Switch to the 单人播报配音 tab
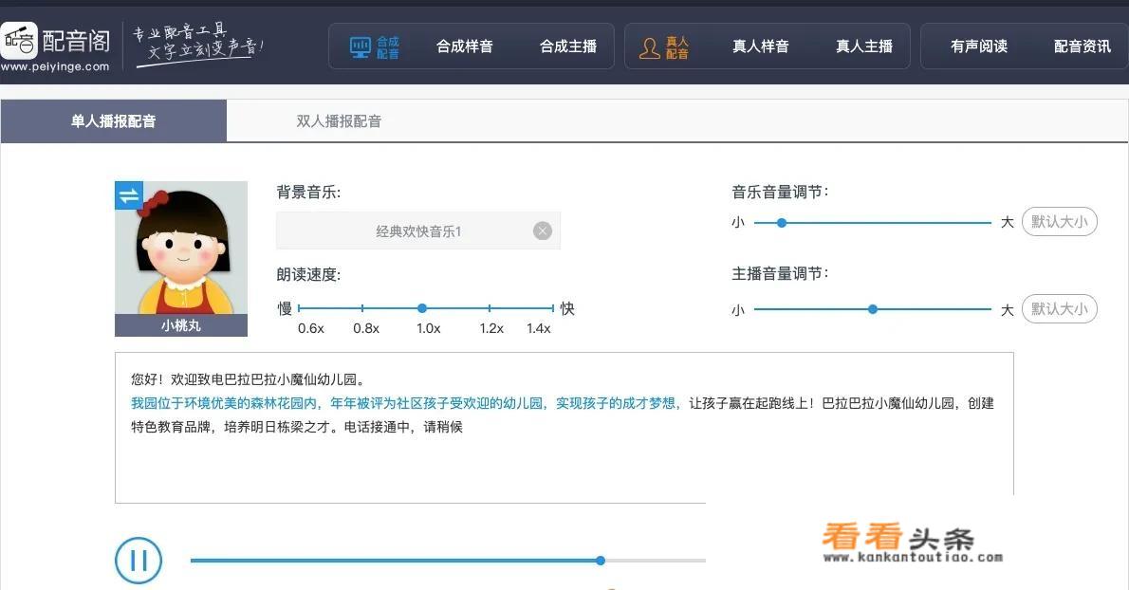The image size is (1129, 590). click(x=114, y=120)
